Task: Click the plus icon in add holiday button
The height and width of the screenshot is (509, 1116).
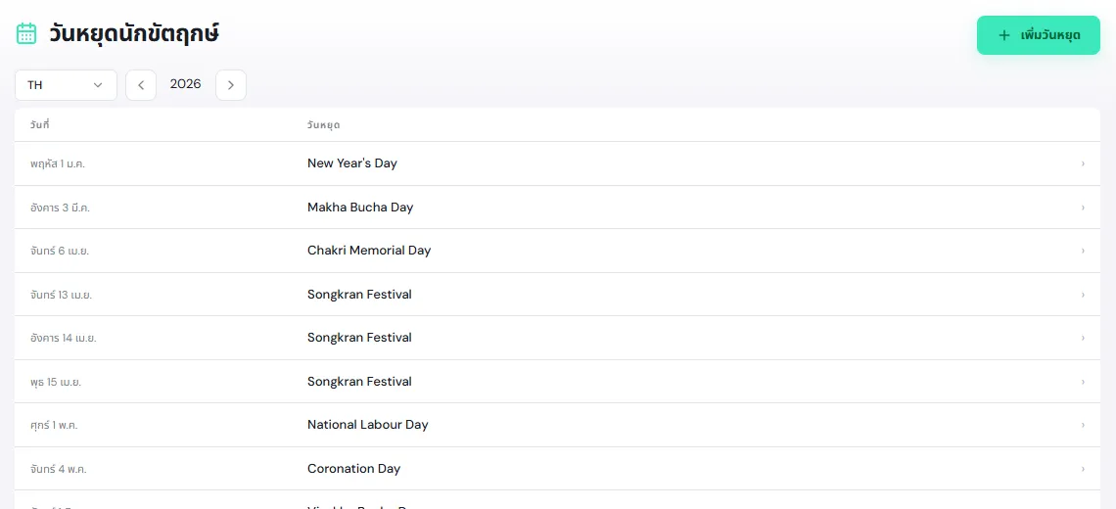Action: [x=1004, y=35]
